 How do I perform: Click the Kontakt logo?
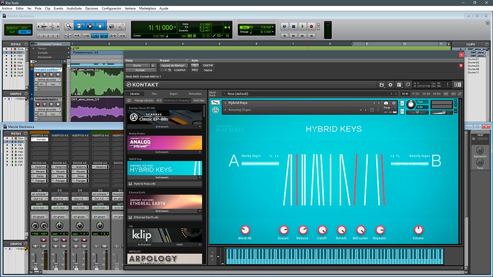tap(143, 85)
